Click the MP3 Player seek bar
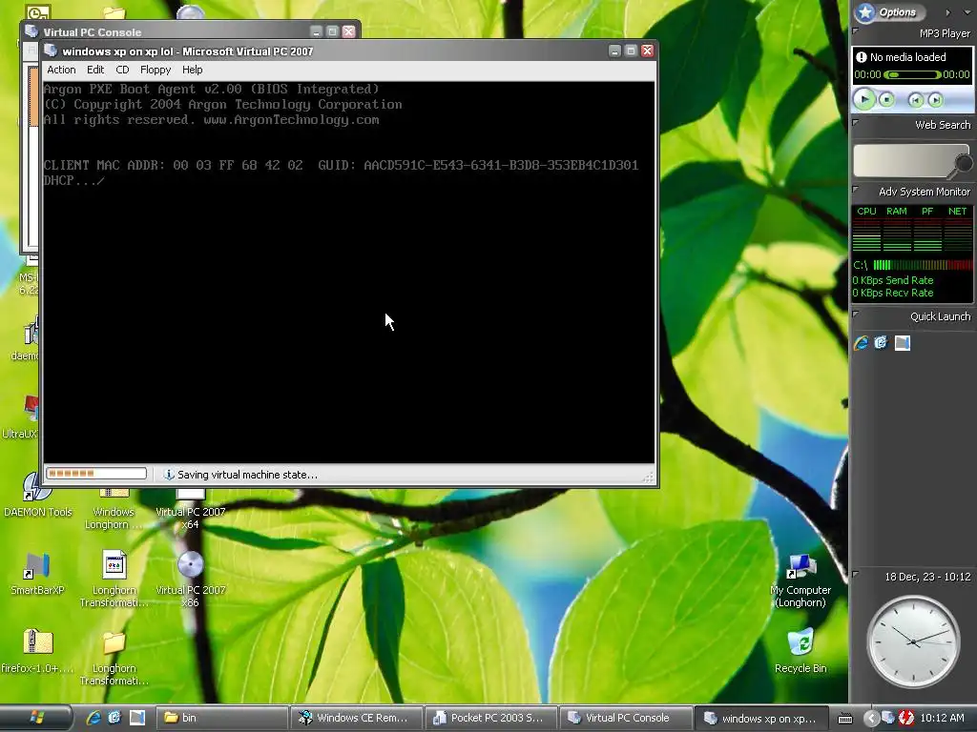 coord(912,74)
